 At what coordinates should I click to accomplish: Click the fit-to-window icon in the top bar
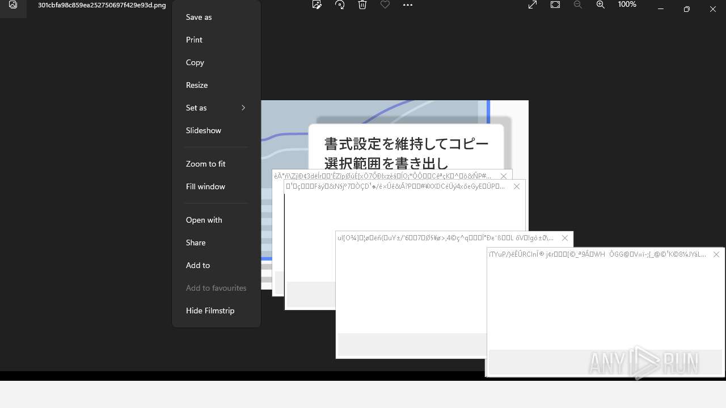555,5
